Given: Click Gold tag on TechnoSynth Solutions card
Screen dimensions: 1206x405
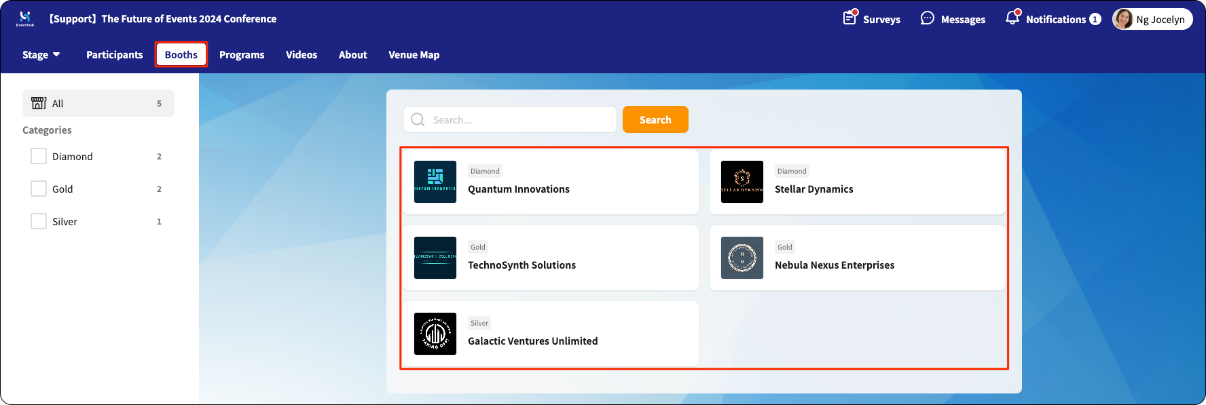Looking at the screenshot, I should click(478, 247).
